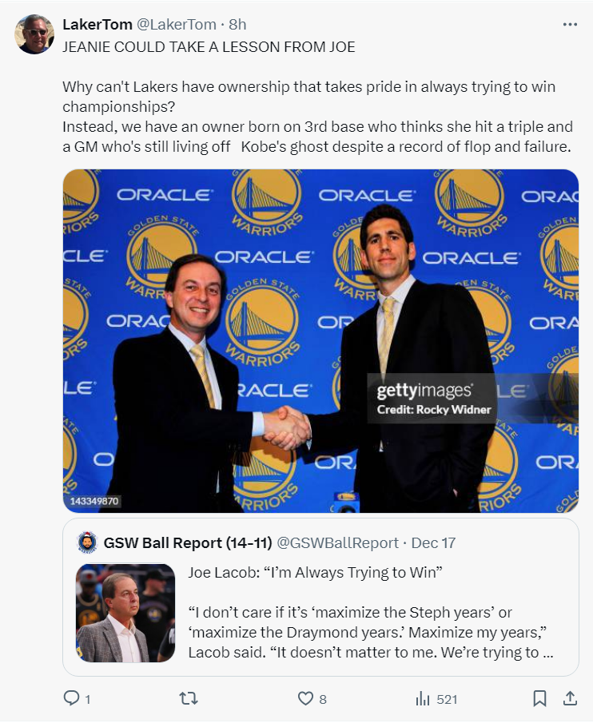Bookmark this post
This screenshot has width=593, height=723.
(x=540, y=698)
